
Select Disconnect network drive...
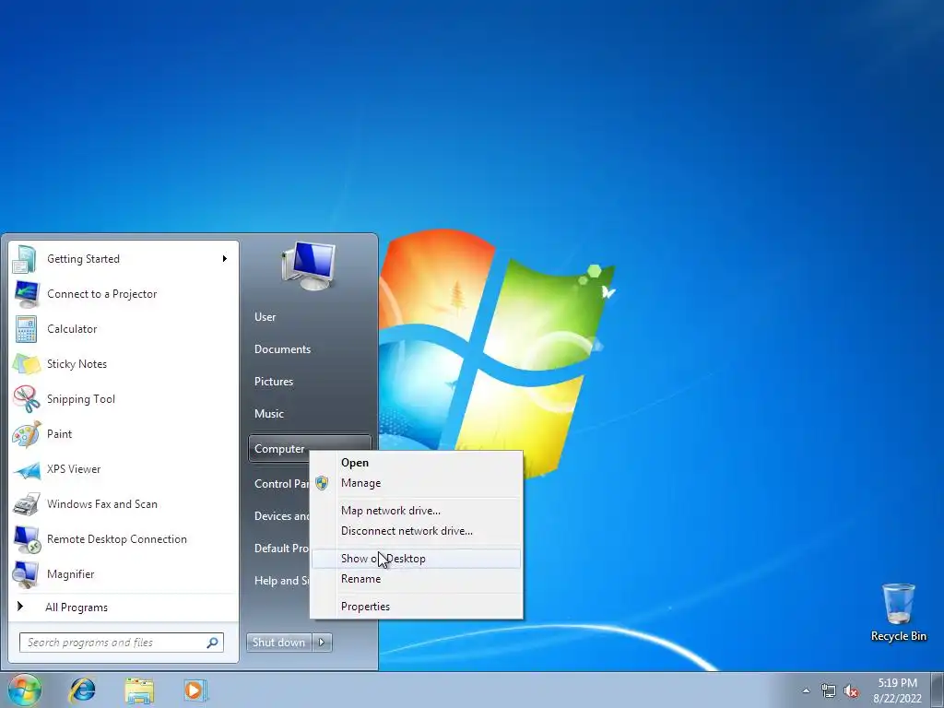coord(417,531)
